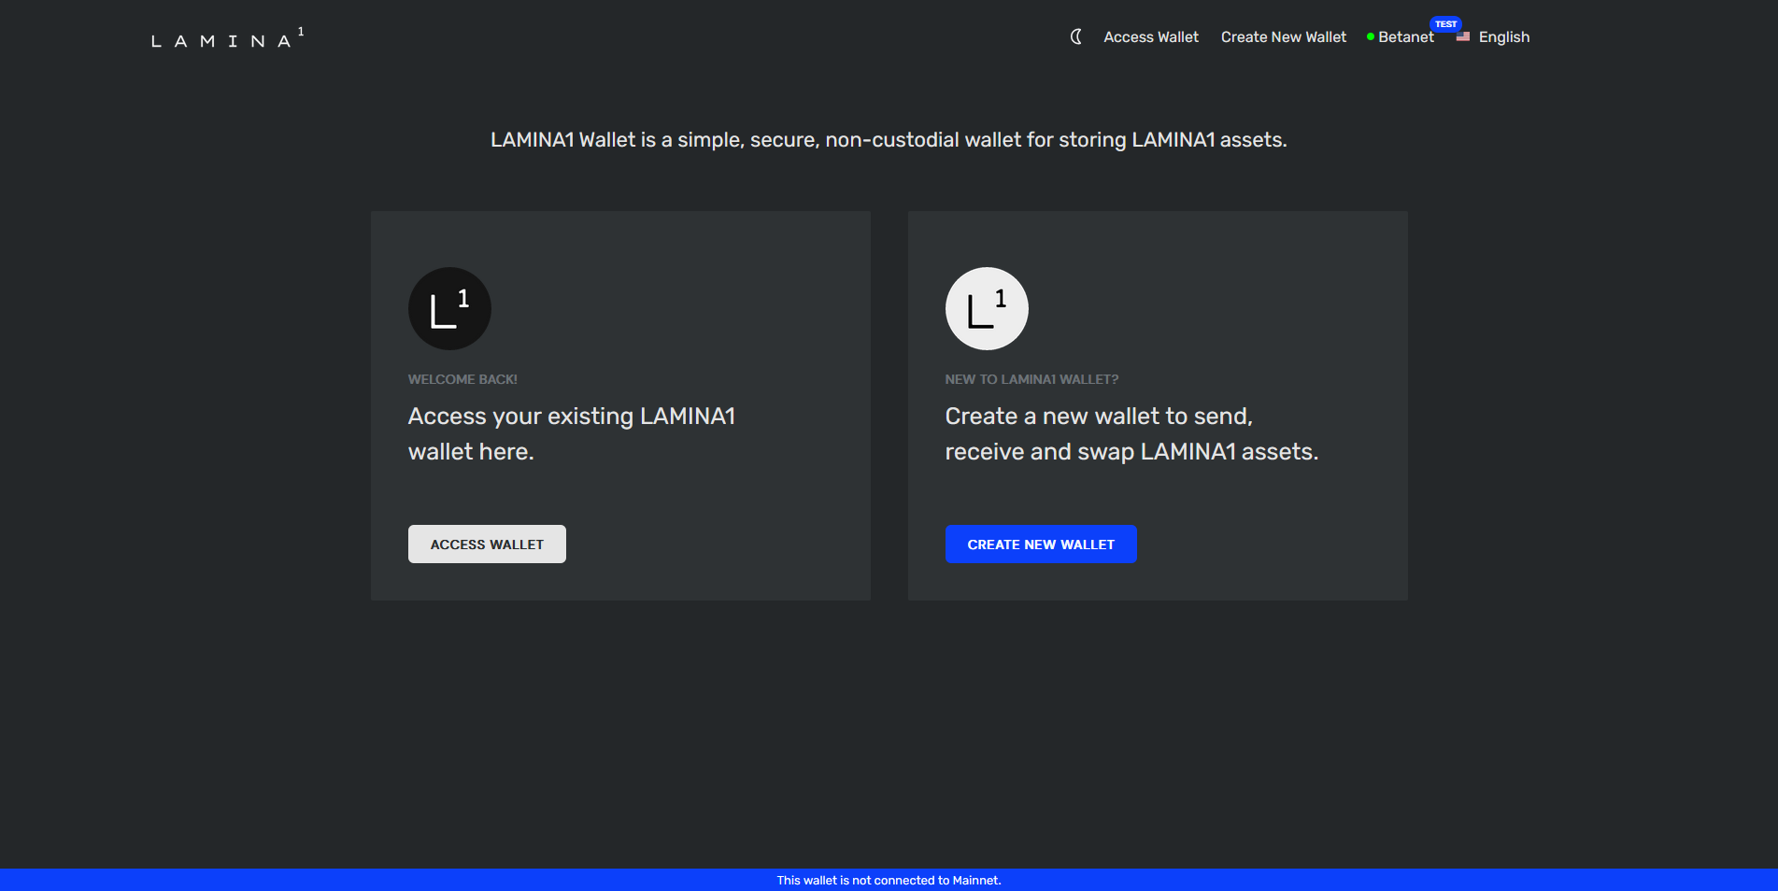Click the green network status dot
Viewport: 1778px width, 891px height.
(1371, 37)
